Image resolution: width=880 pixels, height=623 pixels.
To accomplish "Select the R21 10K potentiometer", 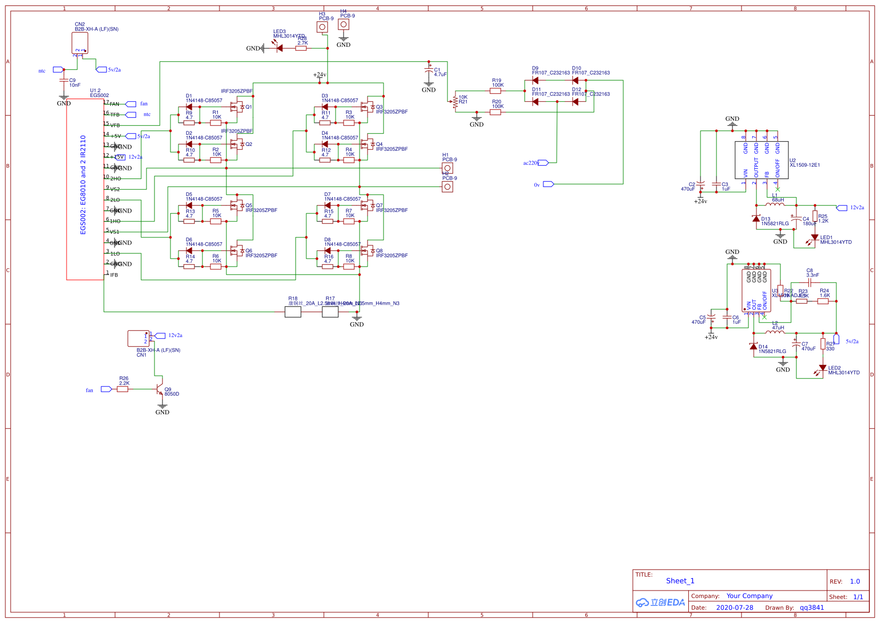I will tap(455, 101).
